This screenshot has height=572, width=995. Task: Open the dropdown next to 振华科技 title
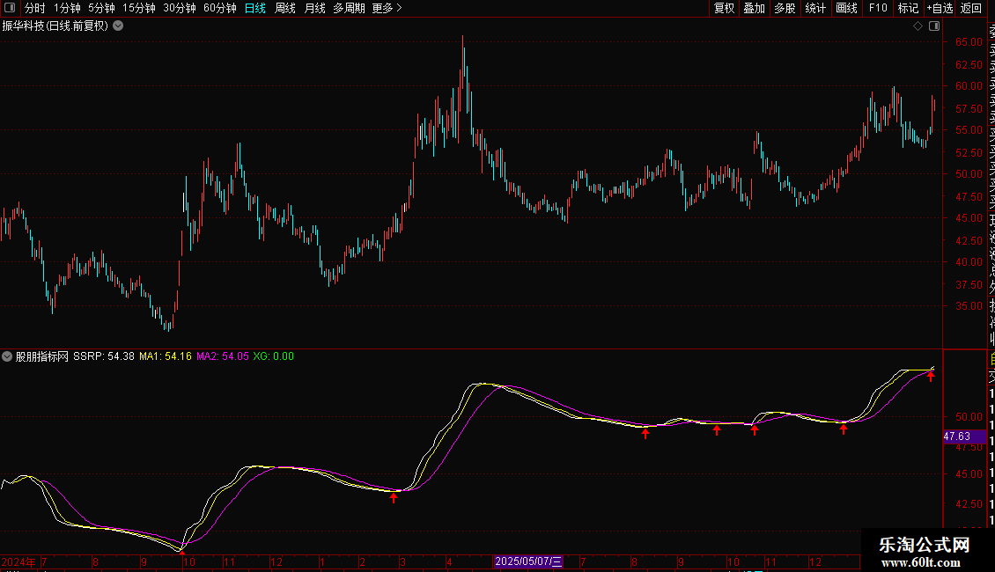tap(118, 26)
